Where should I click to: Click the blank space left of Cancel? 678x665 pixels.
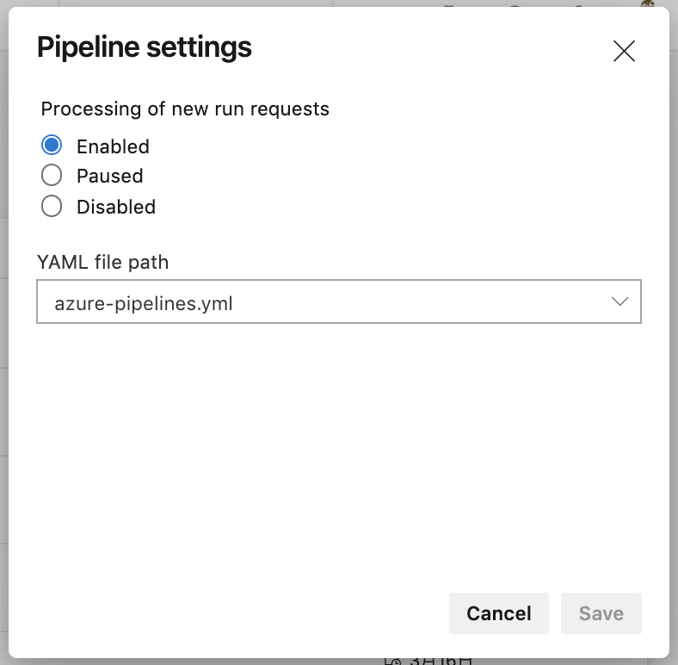coord(241,613)
